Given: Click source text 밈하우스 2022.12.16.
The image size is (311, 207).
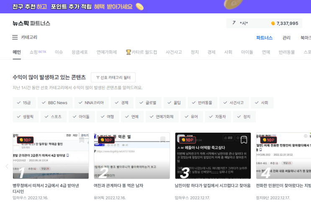Looking at the screenshot, I should click(x=30, y=198).
